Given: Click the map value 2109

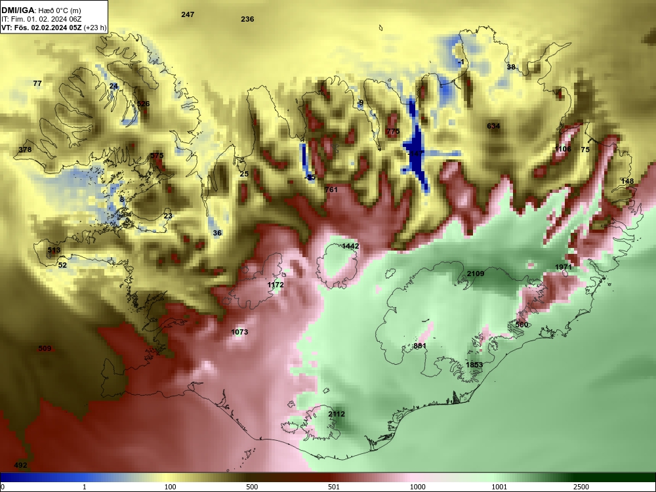Looking at the screenshot, I should 476,274.
